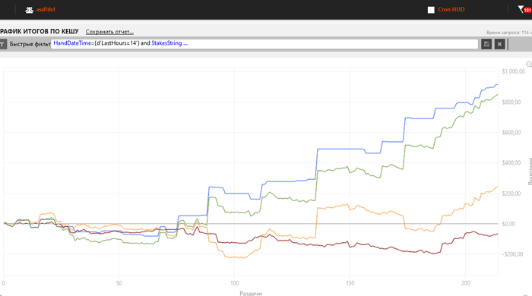Save the current filter via disk icon

[486, 44]
